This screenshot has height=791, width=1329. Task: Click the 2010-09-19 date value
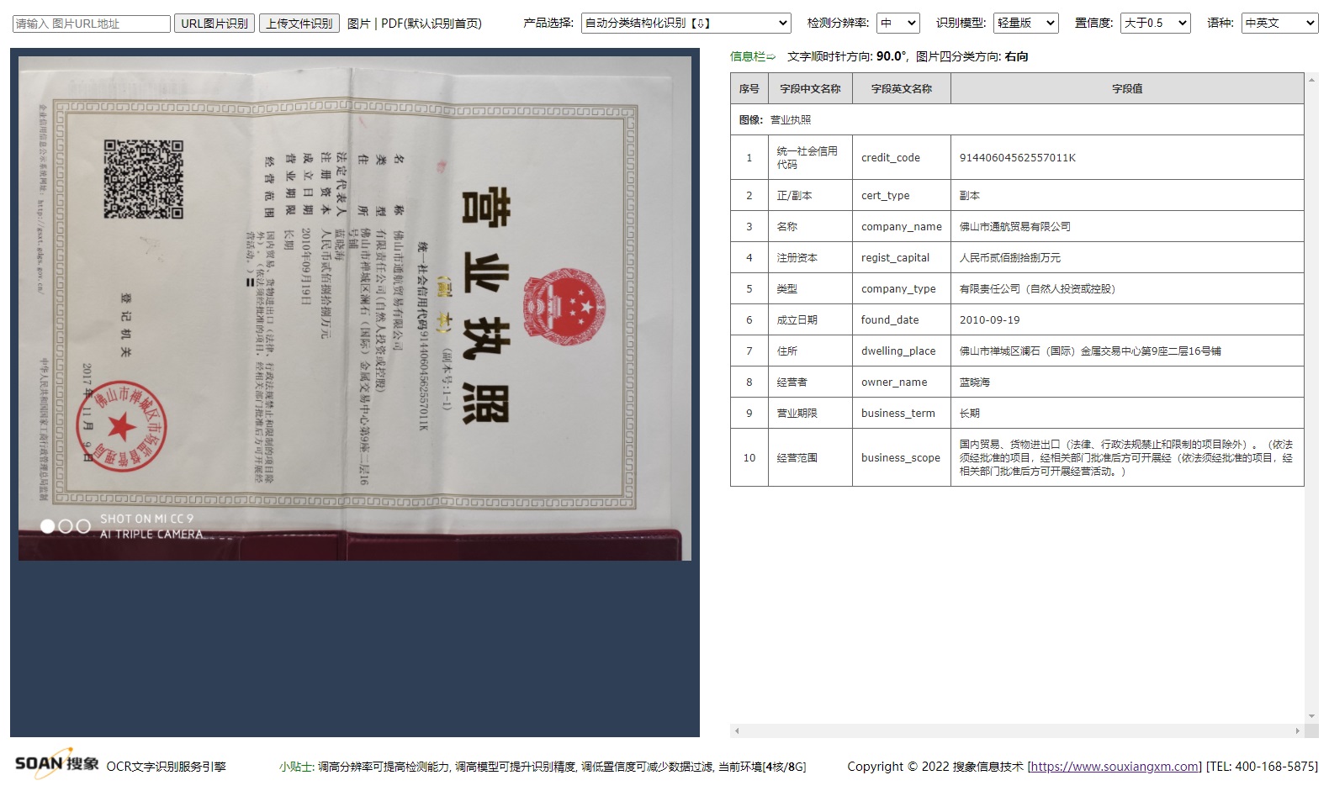pos(989,320)
